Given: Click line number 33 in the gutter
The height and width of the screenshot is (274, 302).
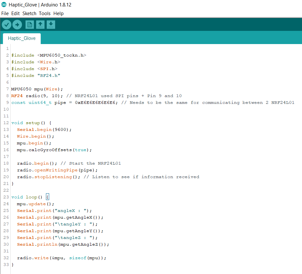Looking at the screenshot, I should [x=6, y=265].
